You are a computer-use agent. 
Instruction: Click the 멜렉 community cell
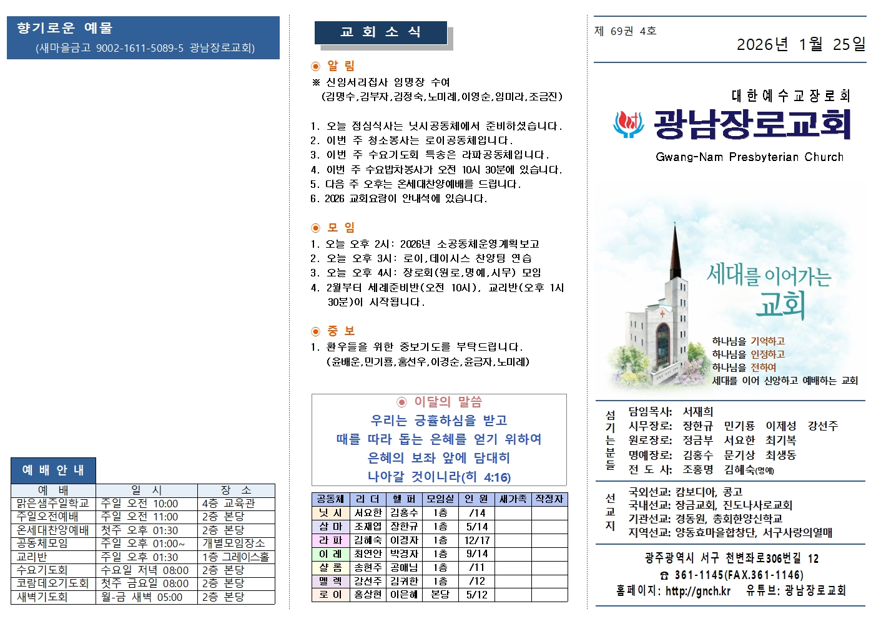coord(330,582)
